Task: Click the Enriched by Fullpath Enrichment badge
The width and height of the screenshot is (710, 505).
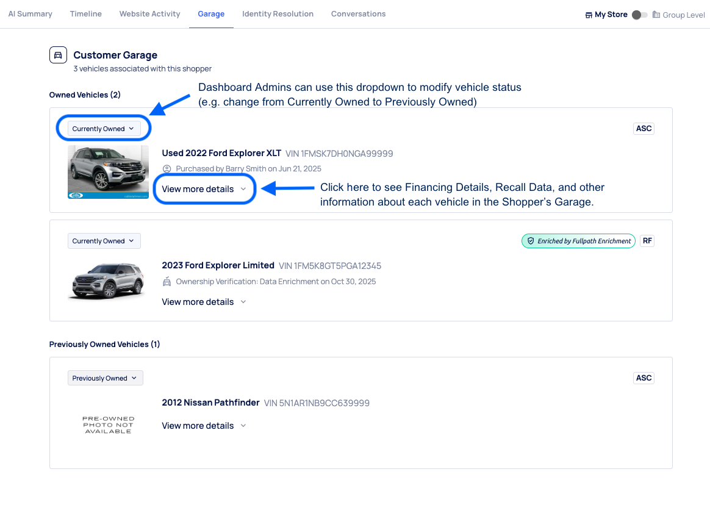Action: click(x=578, y=241)
